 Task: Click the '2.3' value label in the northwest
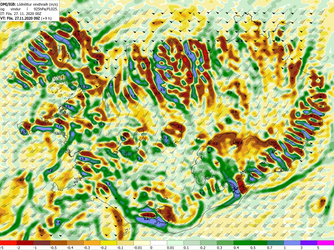(34, 50)
